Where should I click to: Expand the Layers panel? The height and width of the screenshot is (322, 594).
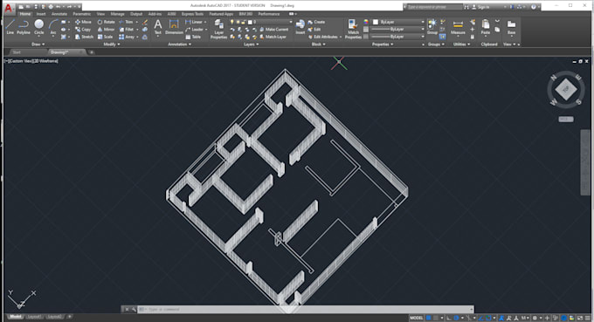click(x=252, y=45)
